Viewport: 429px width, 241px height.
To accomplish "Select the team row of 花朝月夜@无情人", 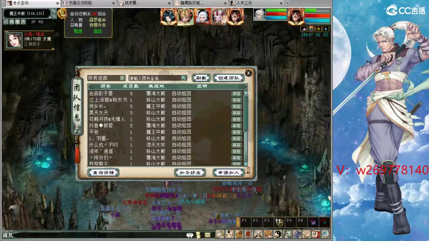I will pos(166,119).
